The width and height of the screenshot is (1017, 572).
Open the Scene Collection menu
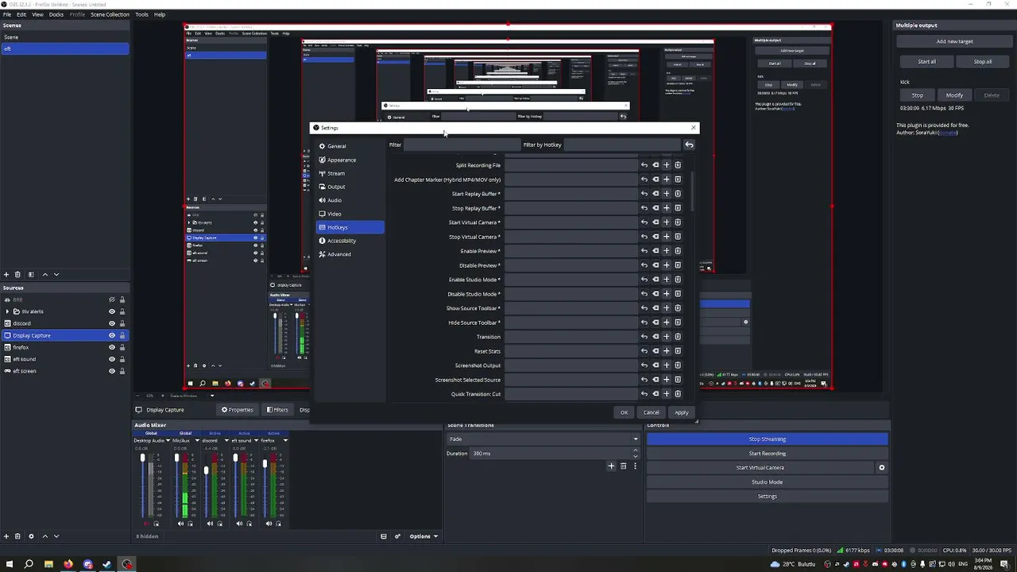(110, 14)
